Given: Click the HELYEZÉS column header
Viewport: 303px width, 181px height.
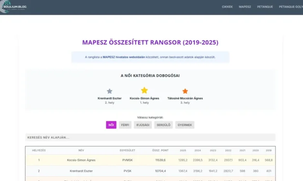Looking at the screenshot, I should [39, 150].
